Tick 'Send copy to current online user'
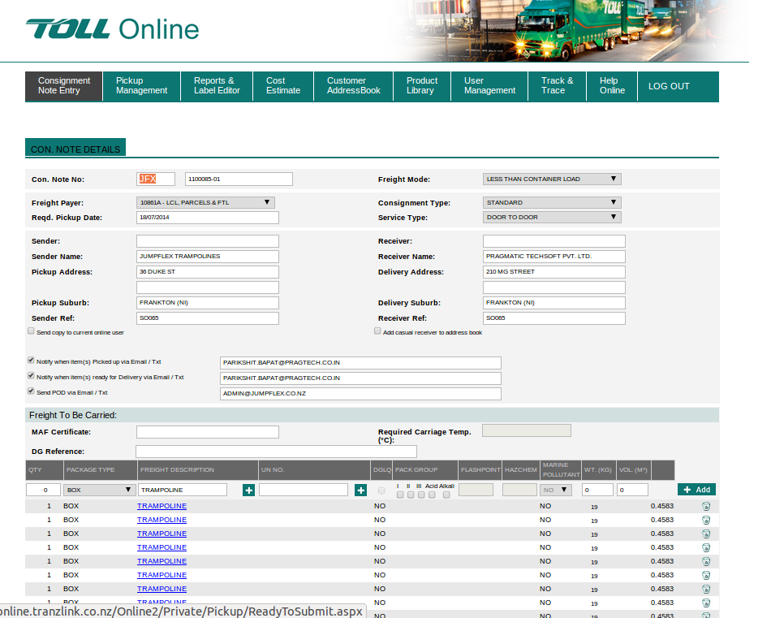771x618 pixels. tap(31, 331)
